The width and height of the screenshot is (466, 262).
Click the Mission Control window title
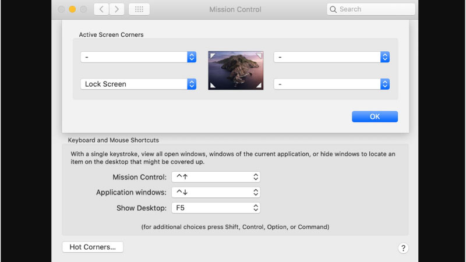click(x=235, y=9)
